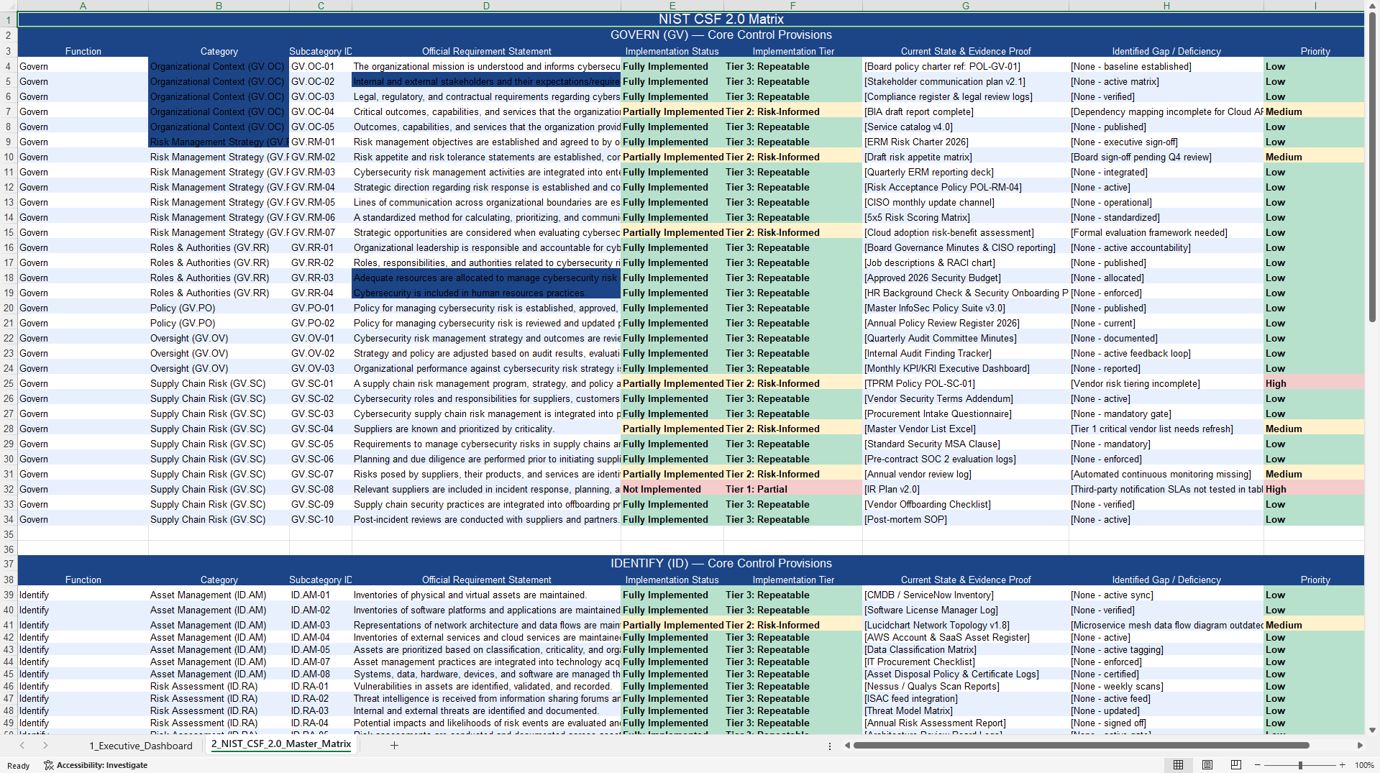This screenshot has width=1380, height=773.
Task: Select '[Nessus / Qualys Scan Reports]' cell
Action: (x=965, y=687)
